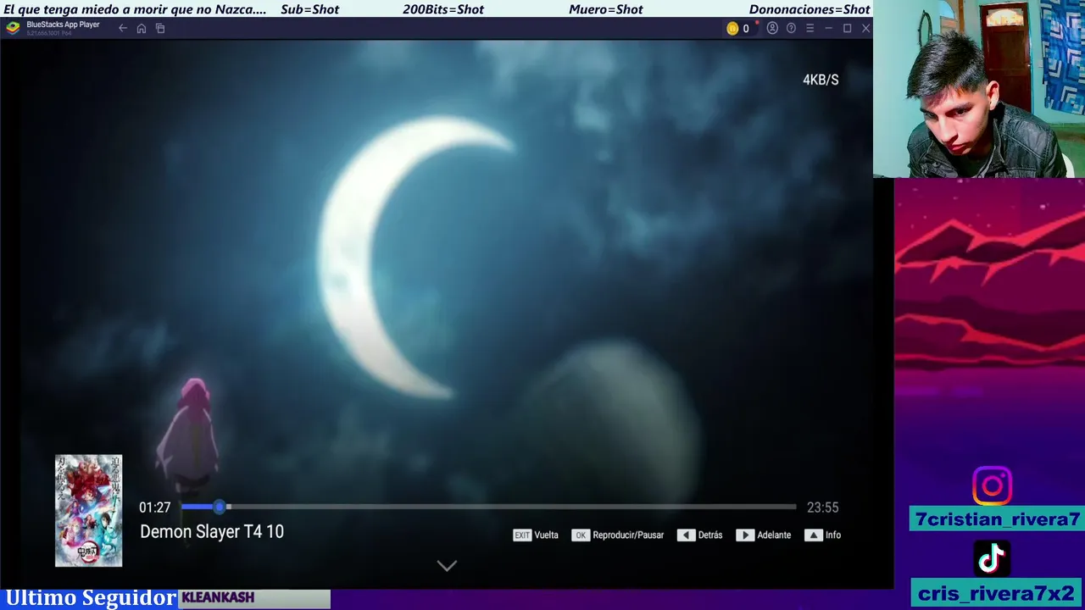Click the video progress slider handle
The height and width of the screenshot is (610, 1085).
[x=220, y=507]
